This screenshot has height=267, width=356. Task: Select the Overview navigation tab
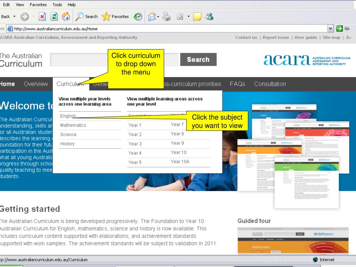tap(36, 84)
